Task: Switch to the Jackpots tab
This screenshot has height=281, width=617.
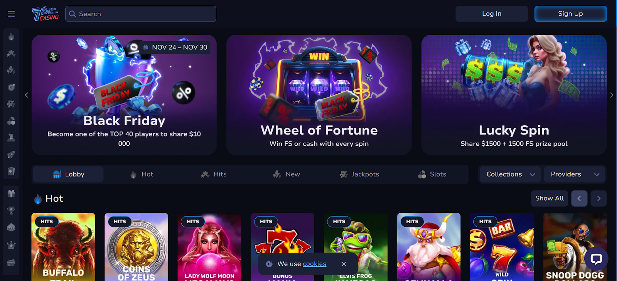Action: point(359,174)
